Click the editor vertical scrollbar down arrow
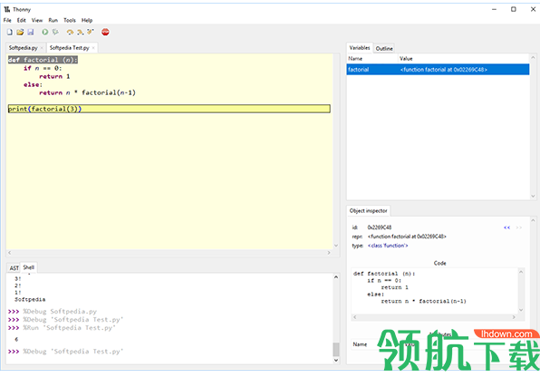This screenshot has width=540, height=377. click(x=336, y=246)
